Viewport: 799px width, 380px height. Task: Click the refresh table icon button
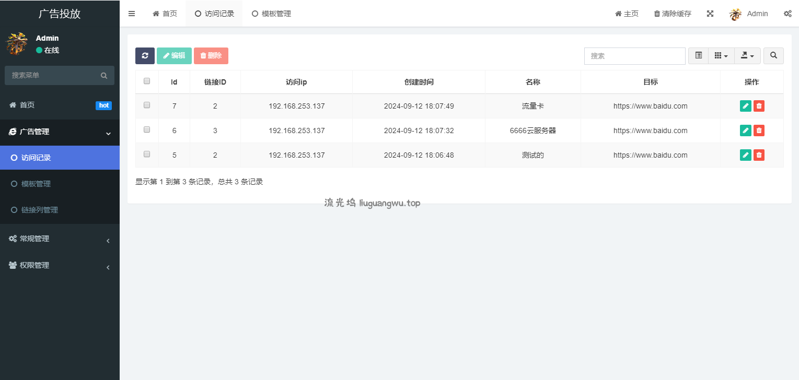tap(145, 56)
